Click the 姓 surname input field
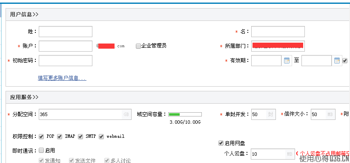This screenshot has width=350, height=163. [x=66, y=32]
